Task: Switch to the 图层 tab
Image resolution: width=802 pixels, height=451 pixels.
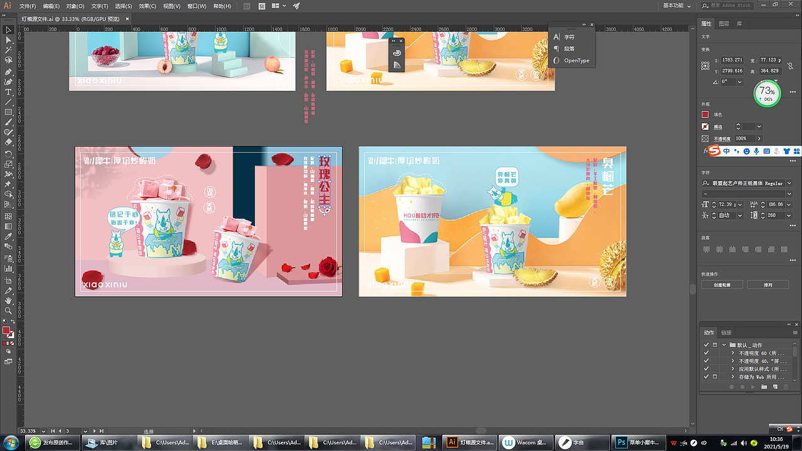Action: point(724,24)
